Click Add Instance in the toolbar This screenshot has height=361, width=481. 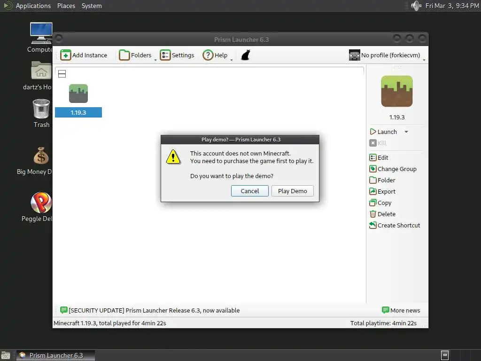(x=84, y=55)
